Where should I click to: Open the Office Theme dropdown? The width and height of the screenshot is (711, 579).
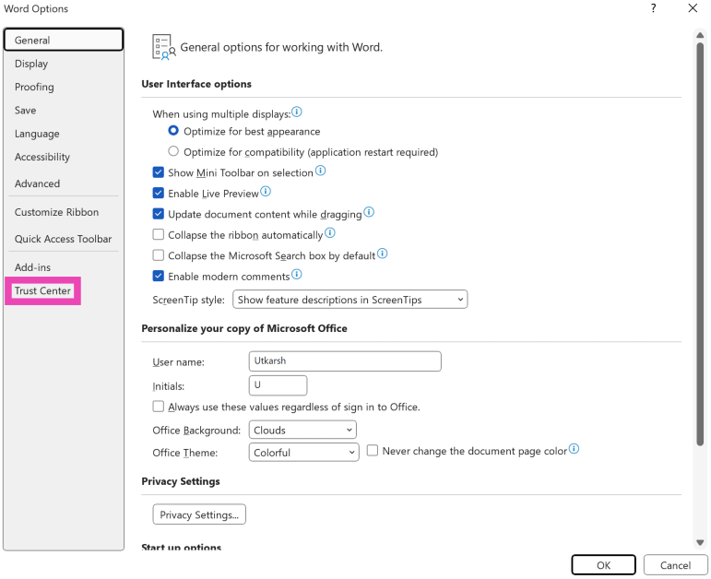(x=303, y=453)
